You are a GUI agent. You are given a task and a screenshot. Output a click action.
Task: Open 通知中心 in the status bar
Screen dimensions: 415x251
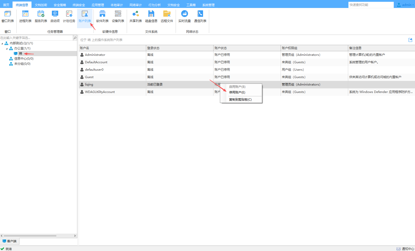tap(405, 249)
